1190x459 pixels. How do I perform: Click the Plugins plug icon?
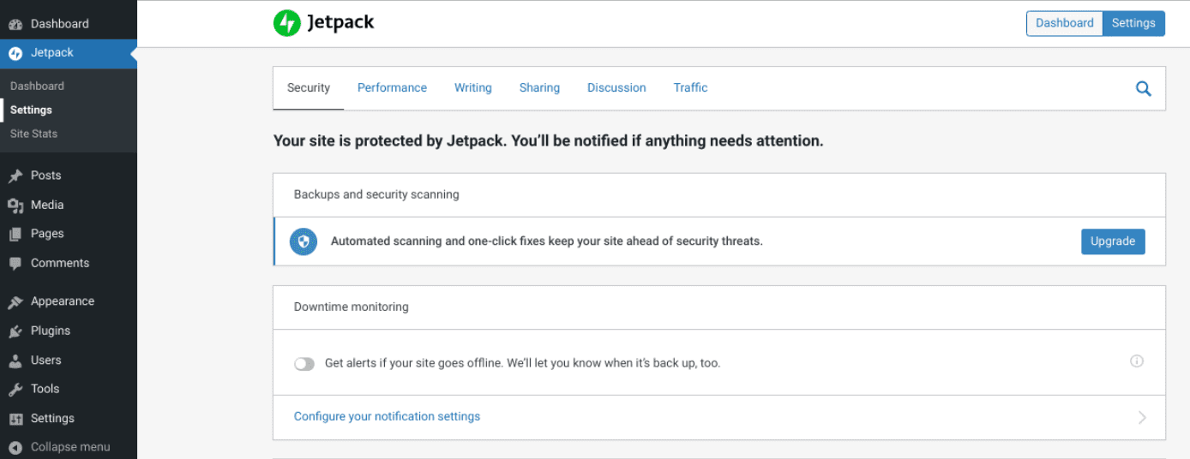15,331
